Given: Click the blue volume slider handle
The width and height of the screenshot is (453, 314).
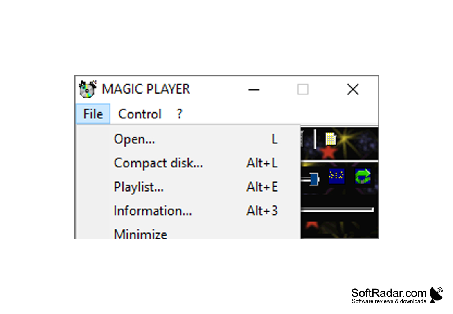Looking at the screenshot, I should coord(314,179).
